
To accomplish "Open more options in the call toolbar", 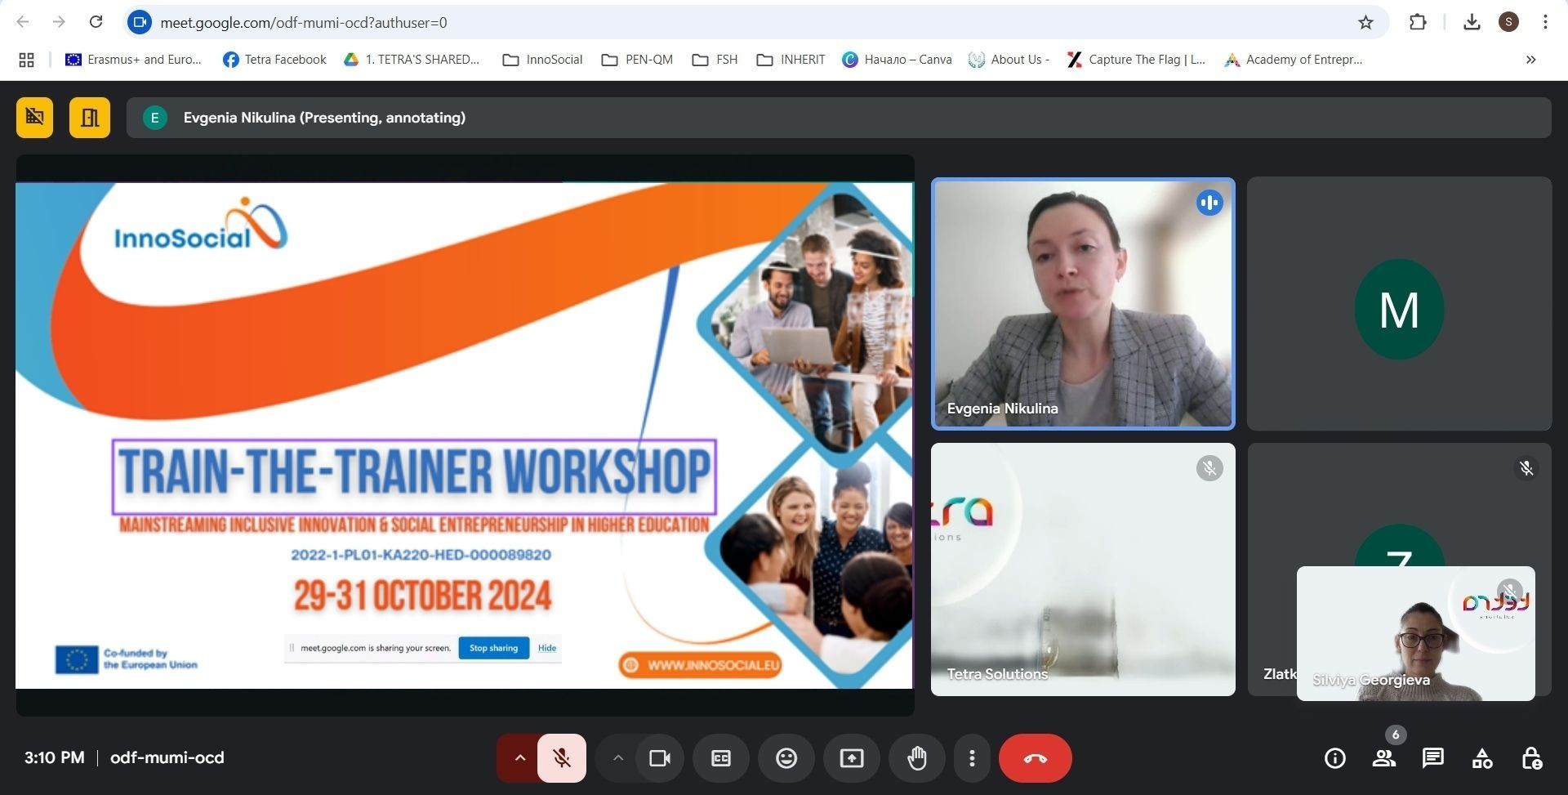I will click(x=972, y=758).
